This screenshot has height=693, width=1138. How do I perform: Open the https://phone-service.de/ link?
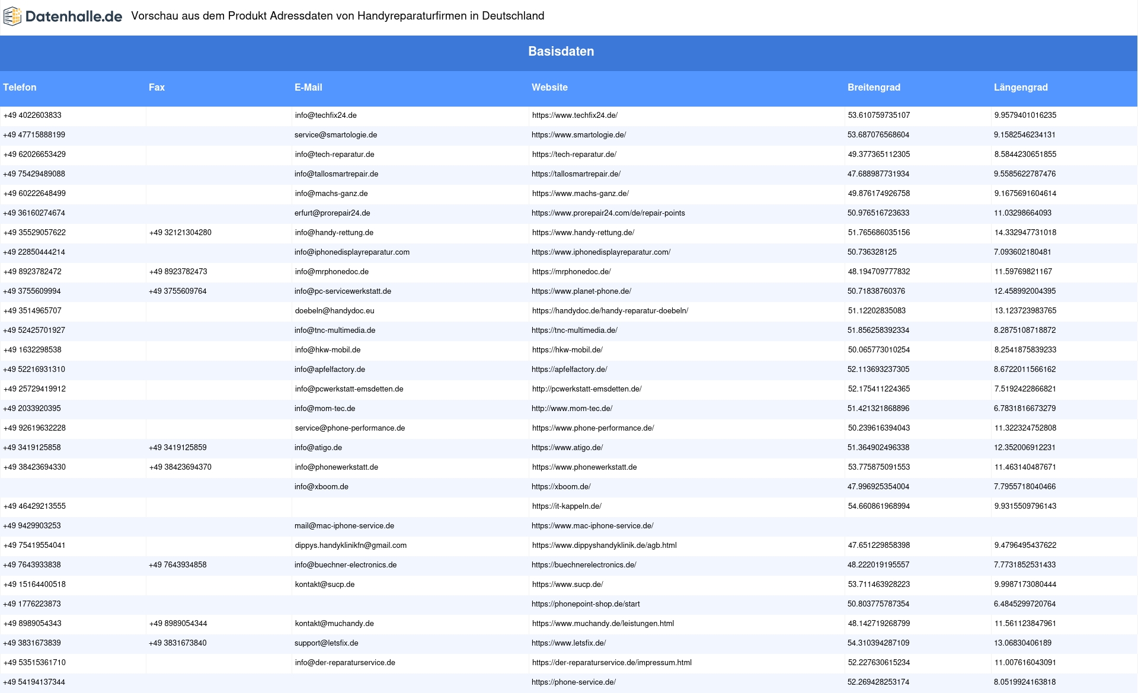click(x=574, y=682)
